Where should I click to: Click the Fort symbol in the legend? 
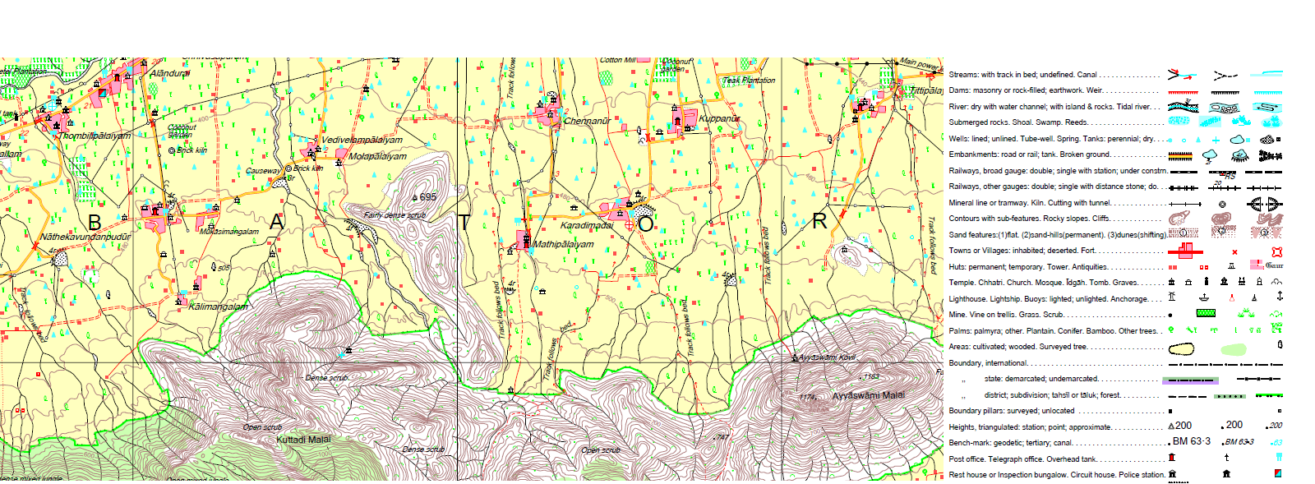click(1276, 251)
